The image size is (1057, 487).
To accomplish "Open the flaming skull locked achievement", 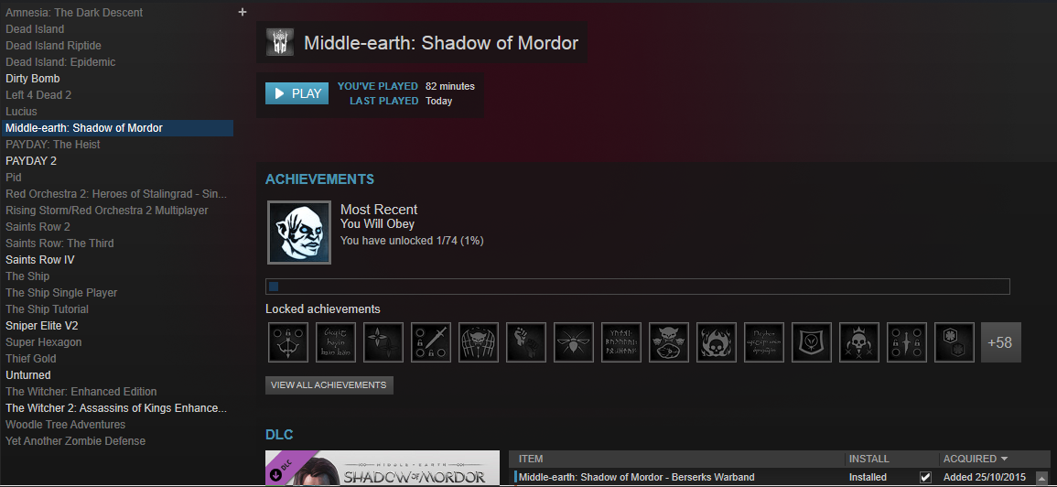I will click(717, 342).
